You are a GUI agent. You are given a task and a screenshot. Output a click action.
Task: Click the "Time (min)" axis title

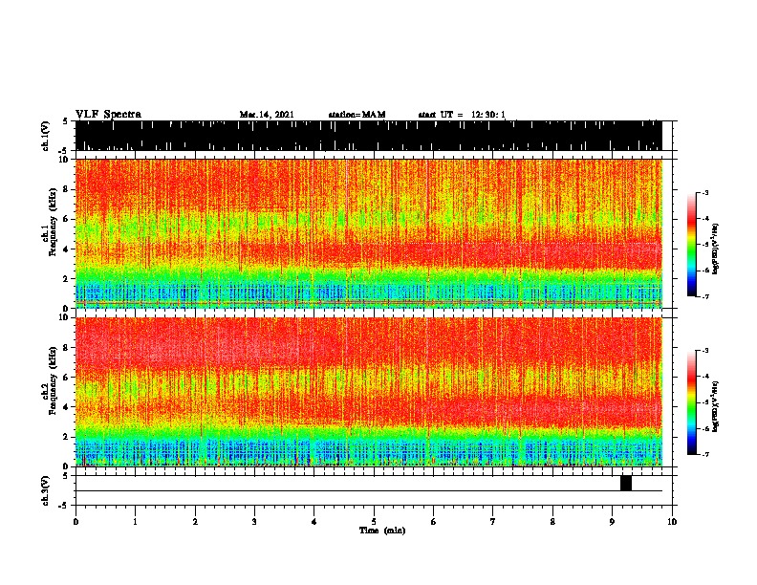[x=382, y=531]
